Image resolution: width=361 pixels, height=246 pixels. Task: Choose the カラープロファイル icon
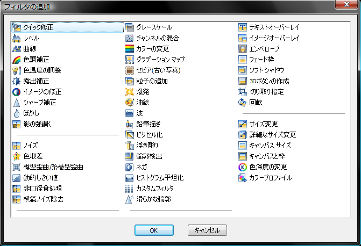point(243,178)
